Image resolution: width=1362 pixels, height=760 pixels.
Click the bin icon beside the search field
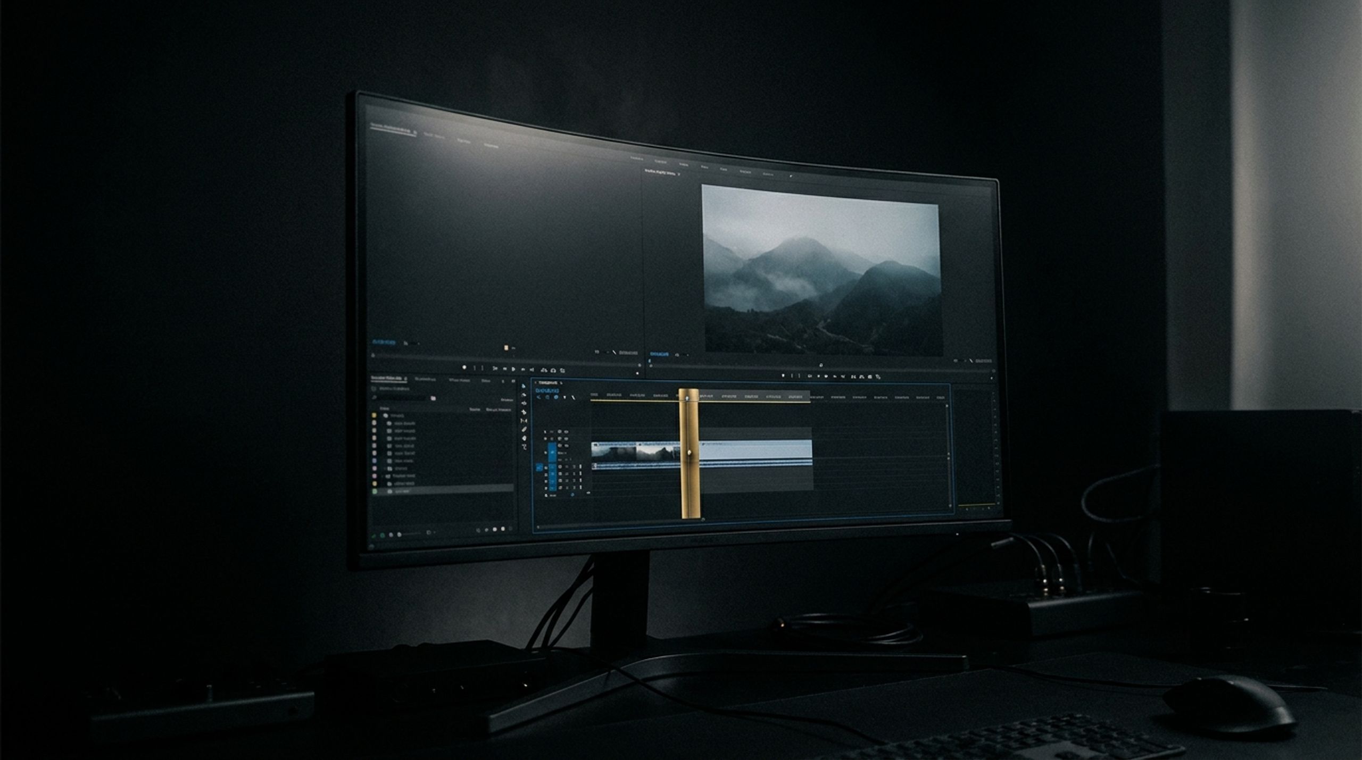pos(433,398)
